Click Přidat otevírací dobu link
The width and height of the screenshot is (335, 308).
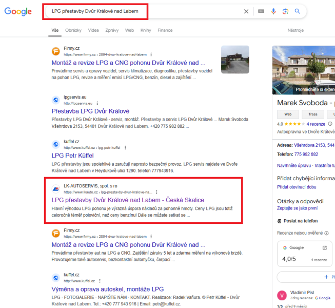click(x=297, y=187)
